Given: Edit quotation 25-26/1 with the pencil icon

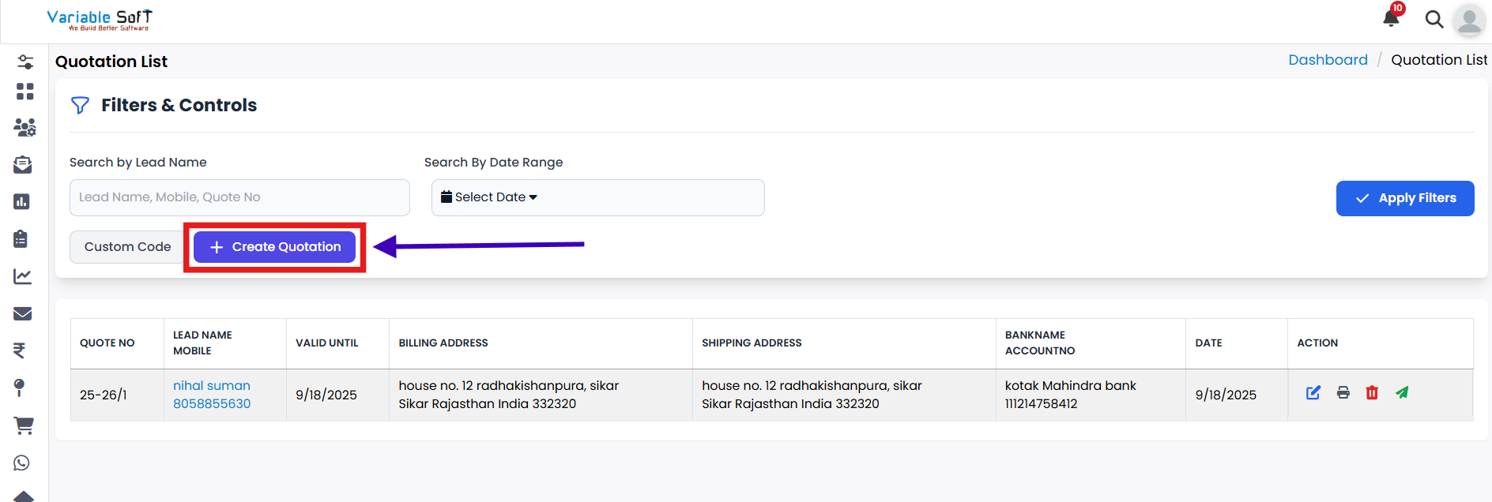Looking at the screenshot, I should 1313,393.
